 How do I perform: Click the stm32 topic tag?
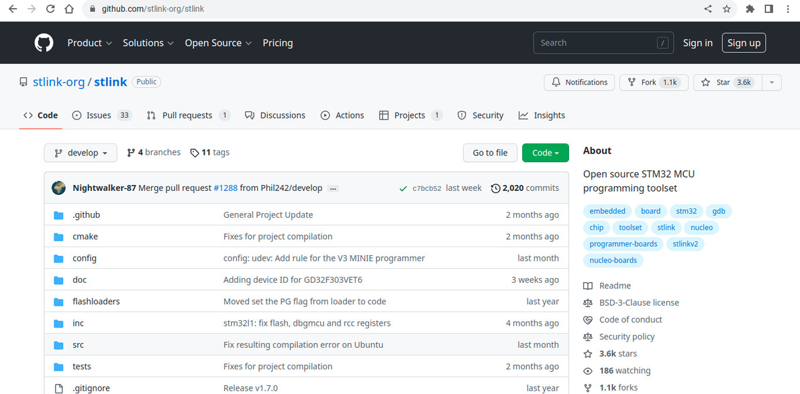coord(686,211)
